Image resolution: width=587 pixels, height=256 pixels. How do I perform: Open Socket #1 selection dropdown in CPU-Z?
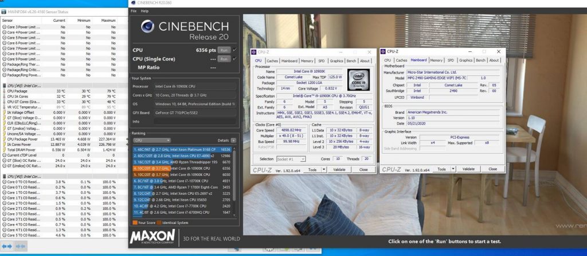click(x=291, y=159)
